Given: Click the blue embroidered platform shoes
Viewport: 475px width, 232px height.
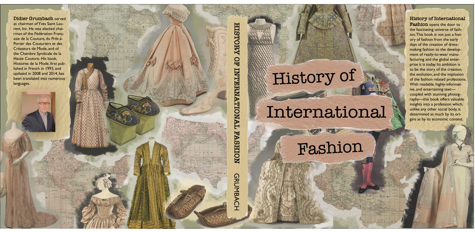Looking at the screenshot, I should coord(132,120).
